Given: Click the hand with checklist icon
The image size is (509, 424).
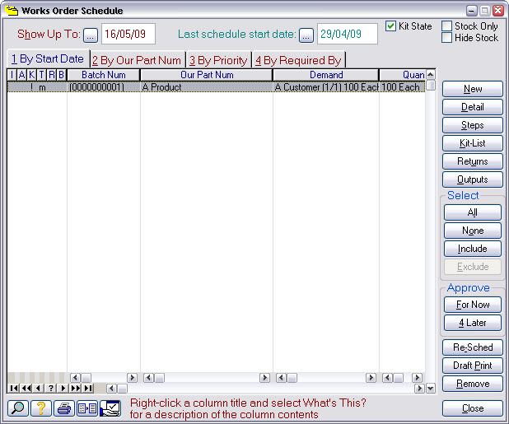Looking at the screenshot, I should point(110,408).
